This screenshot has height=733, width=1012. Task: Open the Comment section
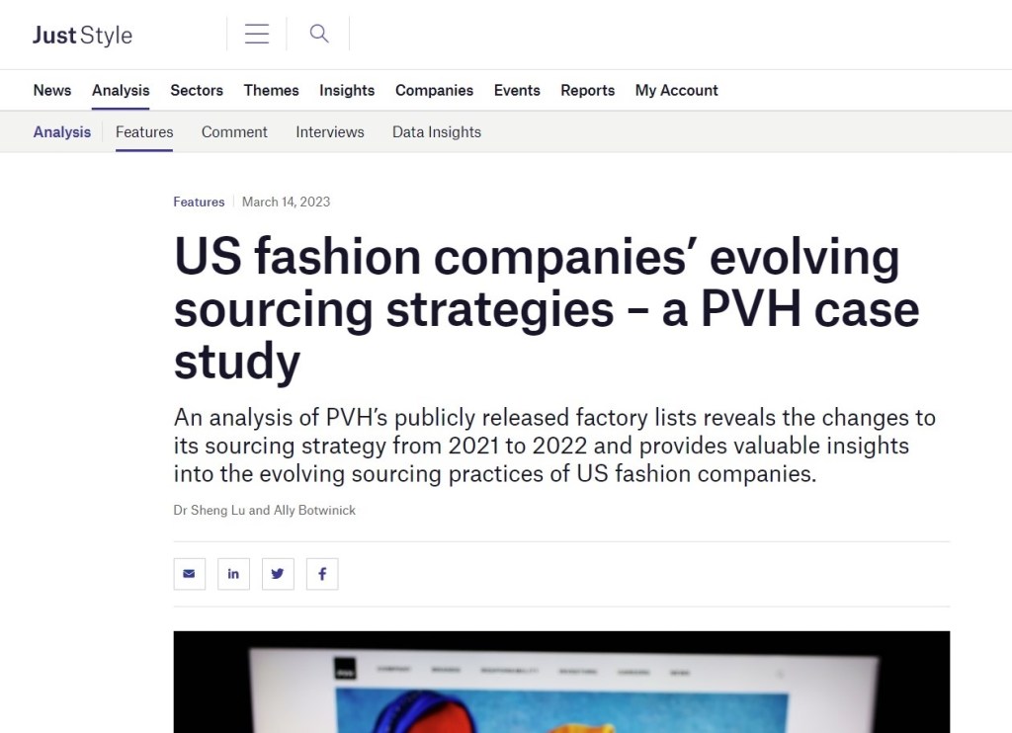coord(234,131)
